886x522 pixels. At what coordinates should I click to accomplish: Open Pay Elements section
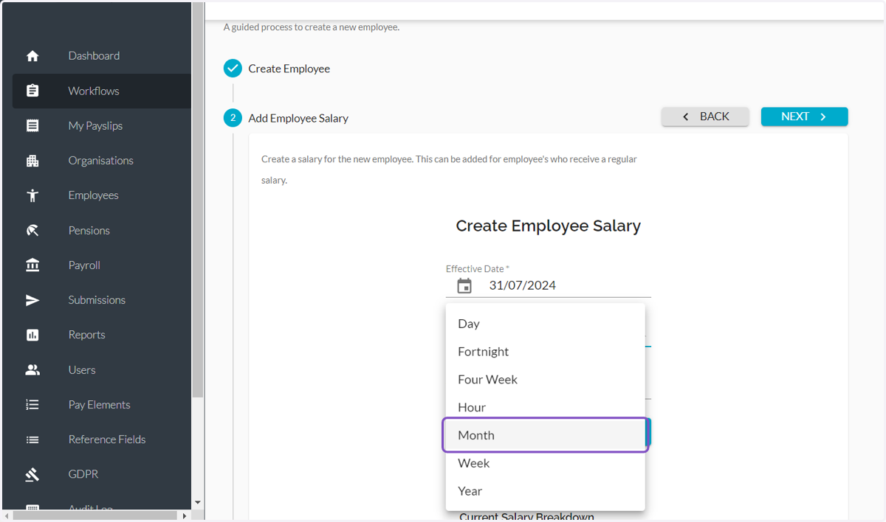tap(102, 405)
